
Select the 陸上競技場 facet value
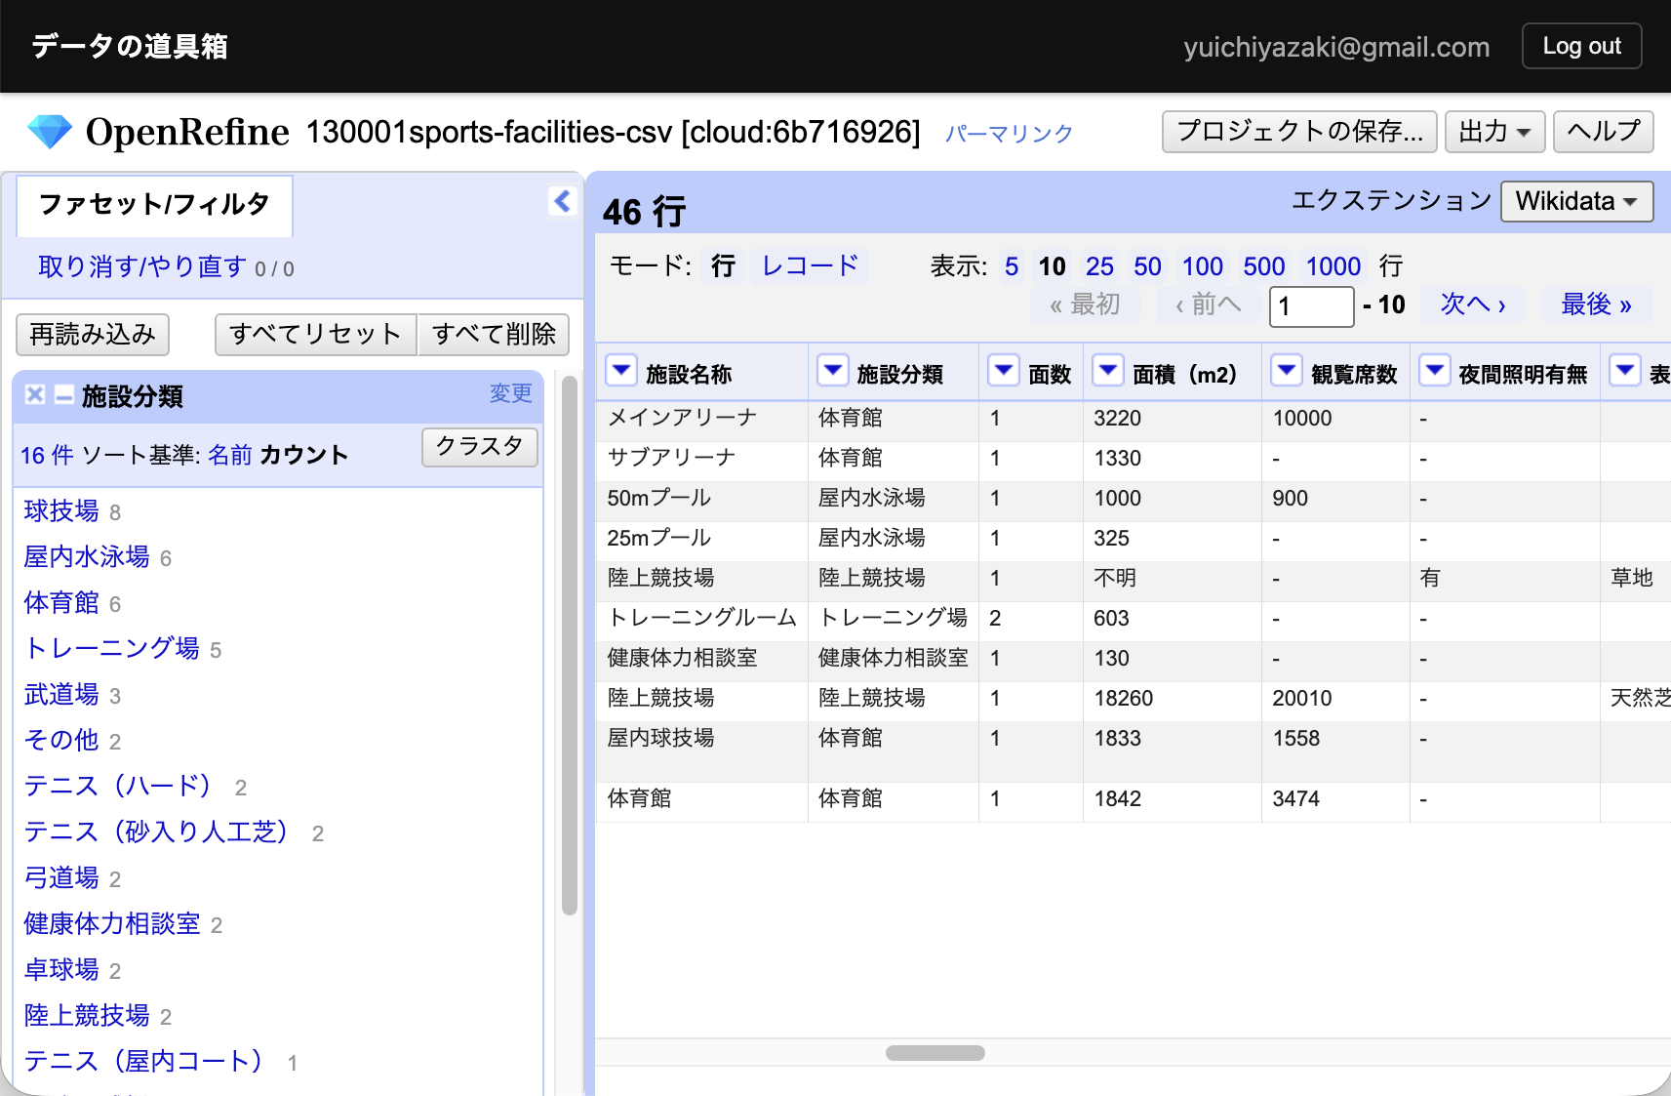pos(87,1015)
